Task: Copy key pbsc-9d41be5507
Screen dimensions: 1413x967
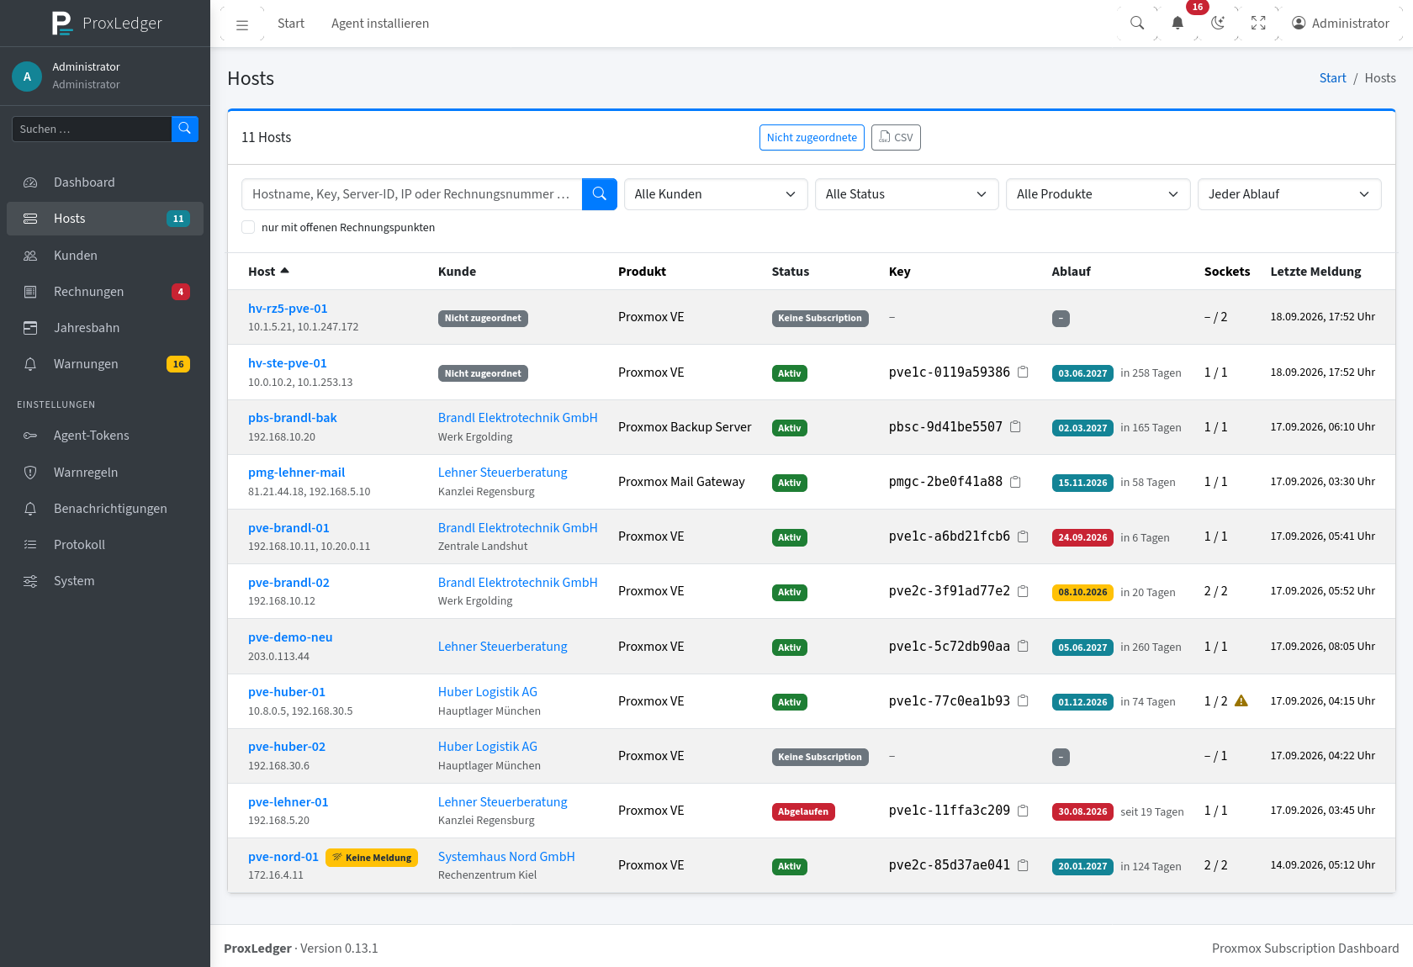Action: point(1015,427)
